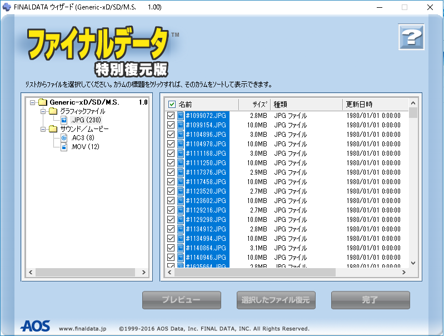
Task: Click the file icon for #1123520.JPG
Action: (181, 191)
